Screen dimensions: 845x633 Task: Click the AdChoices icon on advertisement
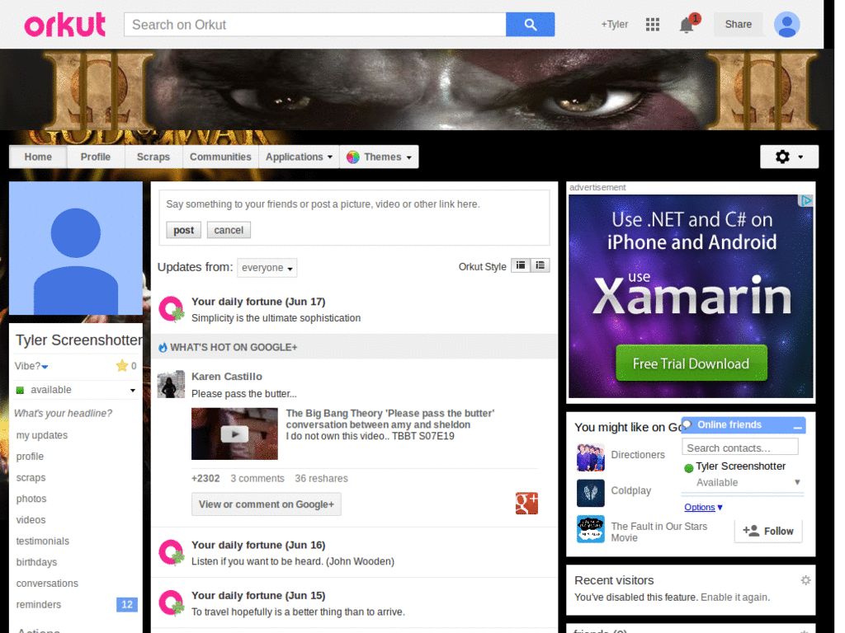click(x=805, y=201)
